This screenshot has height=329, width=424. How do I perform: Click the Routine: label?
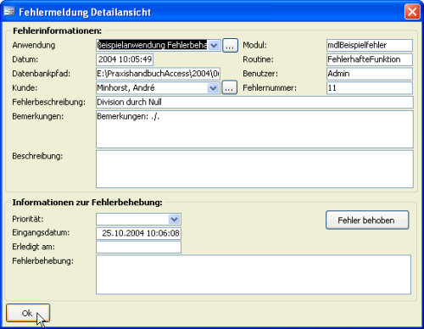click(x=258, y=59)
